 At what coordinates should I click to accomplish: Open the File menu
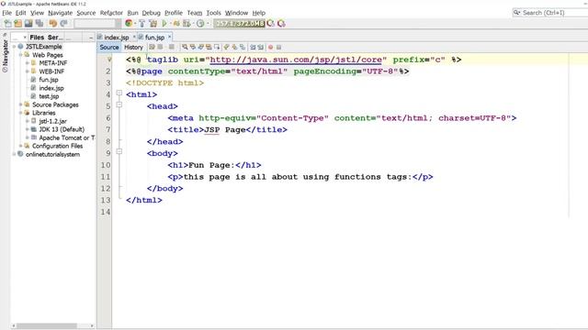(x=6, y=13)
